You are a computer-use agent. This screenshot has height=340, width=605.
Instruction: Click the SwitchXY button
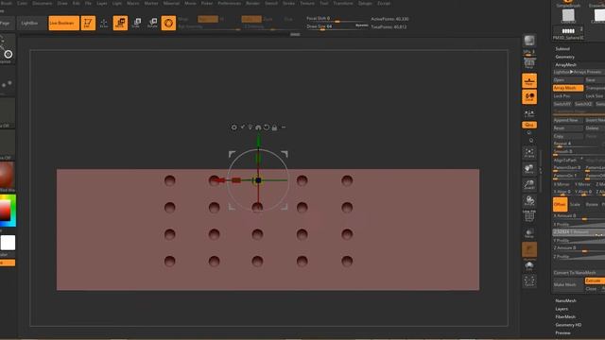click(x=562, y=104)
